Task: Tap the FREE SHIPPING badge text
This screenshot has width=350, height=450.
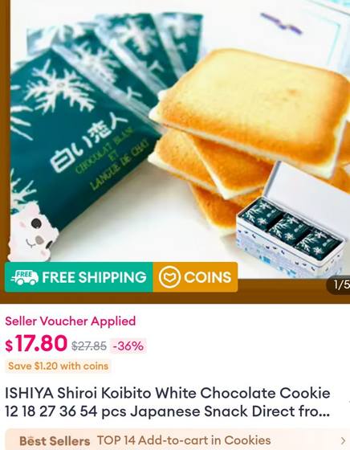Action: click(x=94, y=277)
